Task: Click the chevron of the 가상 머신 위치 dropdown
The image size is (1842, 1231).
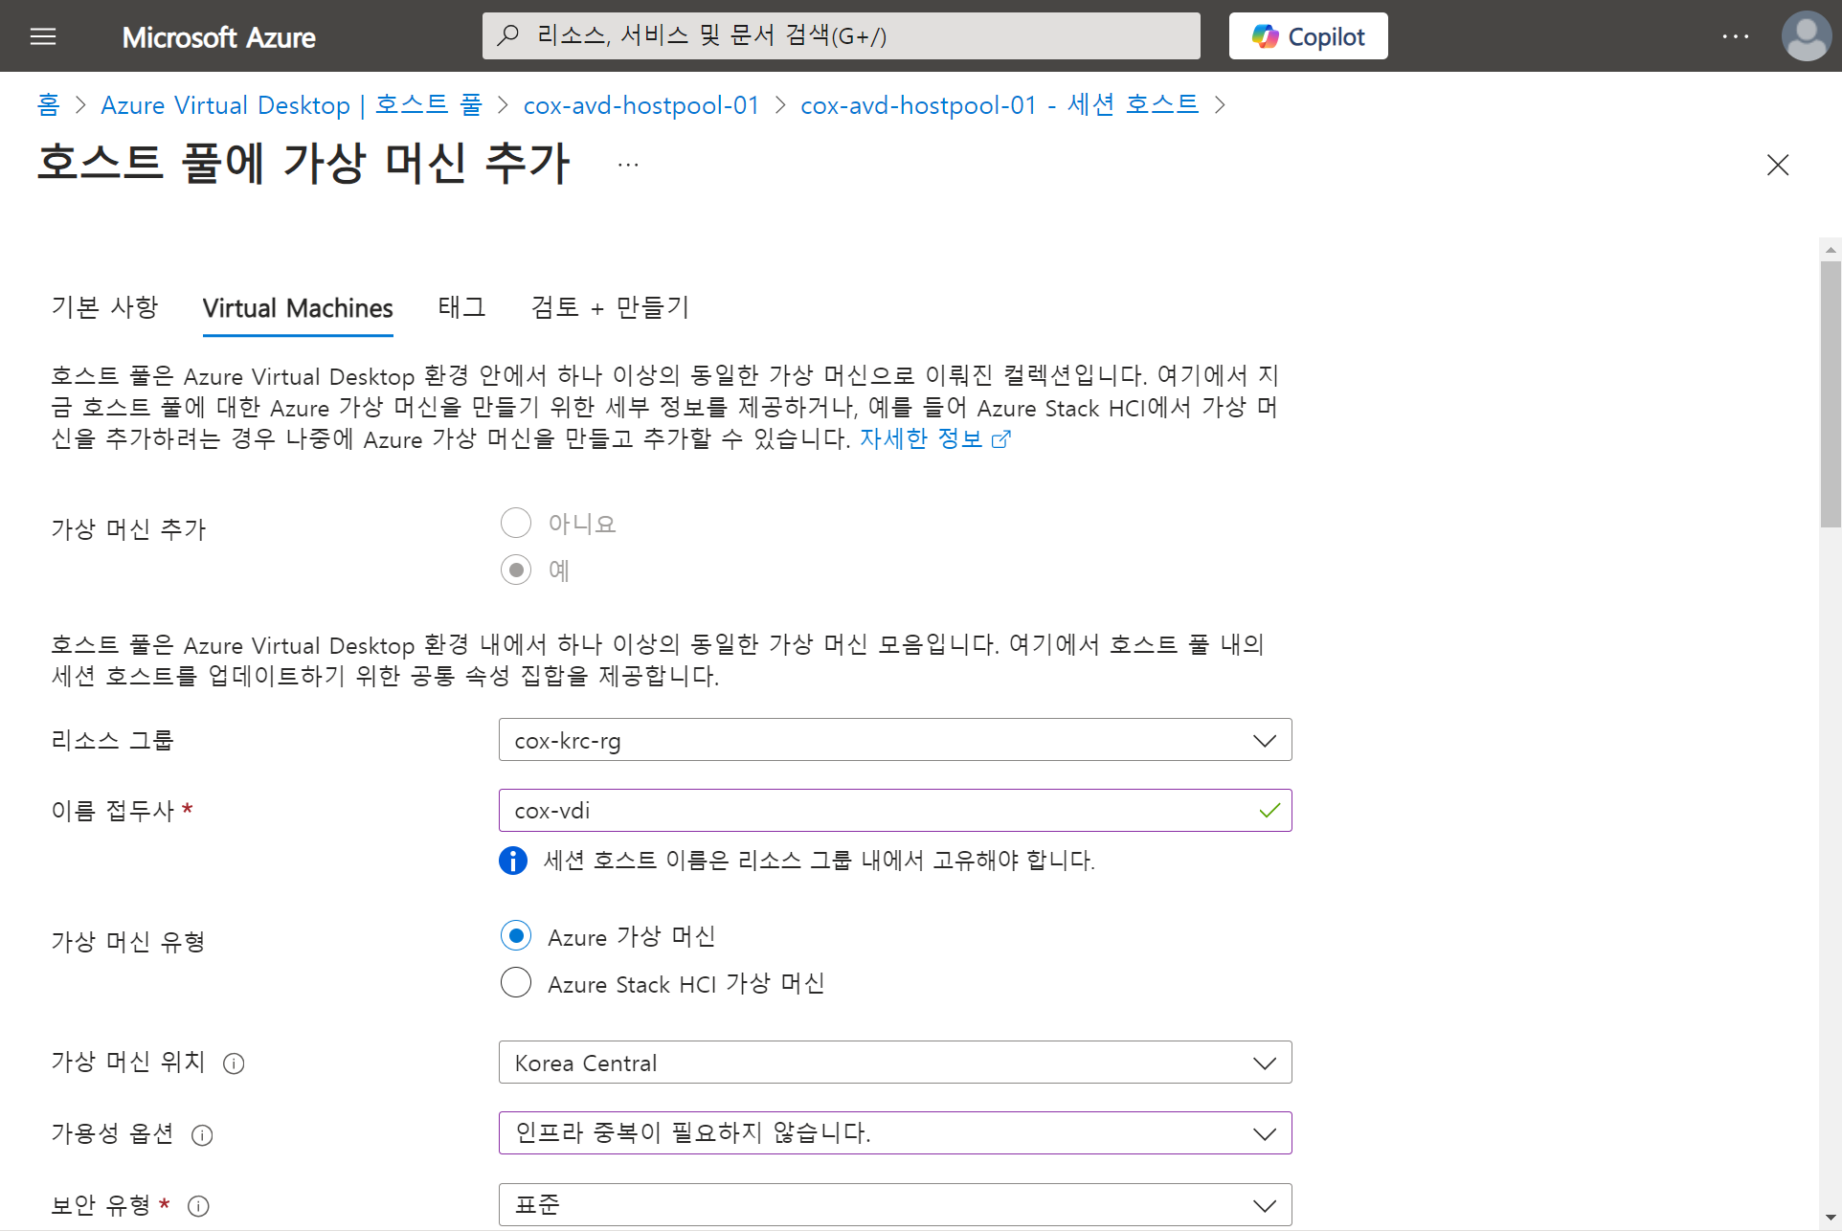Action: tap(1265, 1063)
